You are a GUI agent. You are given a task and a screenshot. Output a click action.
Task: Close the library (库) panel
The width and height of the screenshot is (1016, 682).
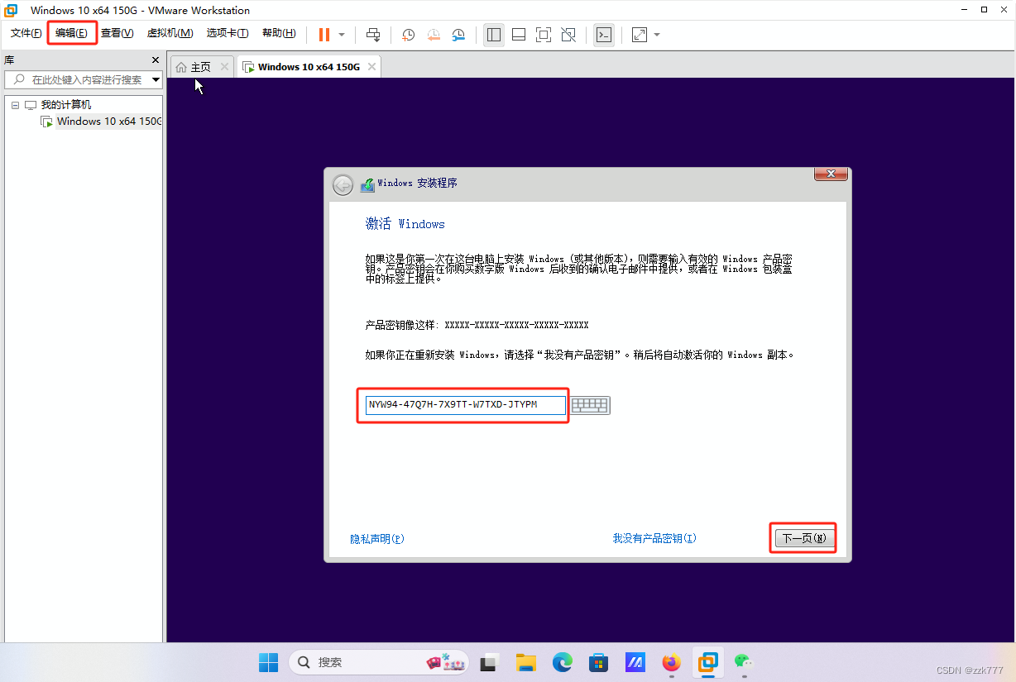156,60
